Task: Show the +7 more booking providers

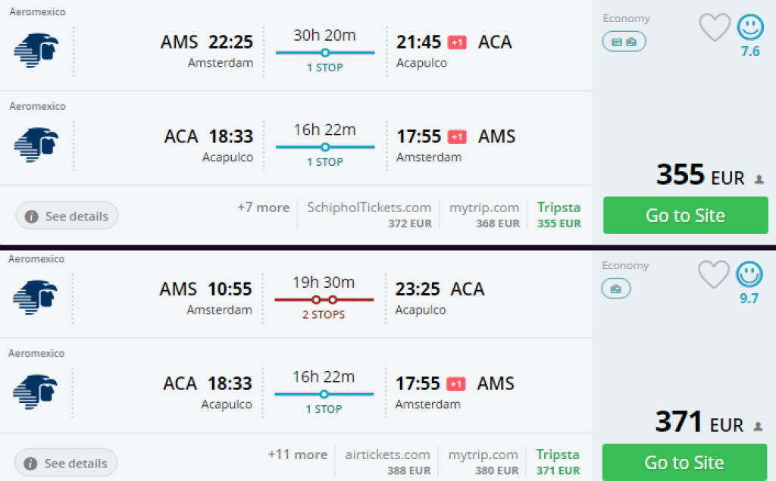Action: [x=263, y=208]
